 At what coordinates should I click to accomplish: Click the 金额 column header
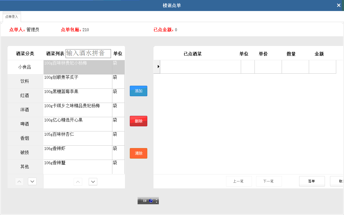(319, 54)
